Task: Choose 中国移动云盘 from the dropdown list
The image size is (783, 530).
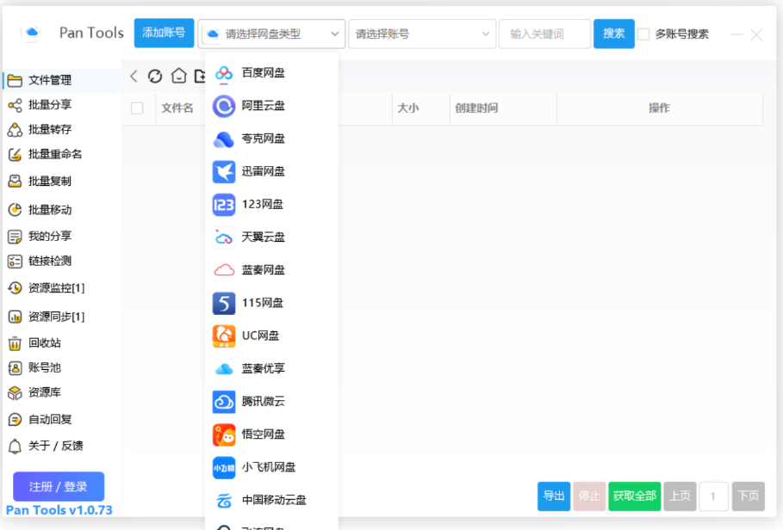Action: (x=271, y=501)
